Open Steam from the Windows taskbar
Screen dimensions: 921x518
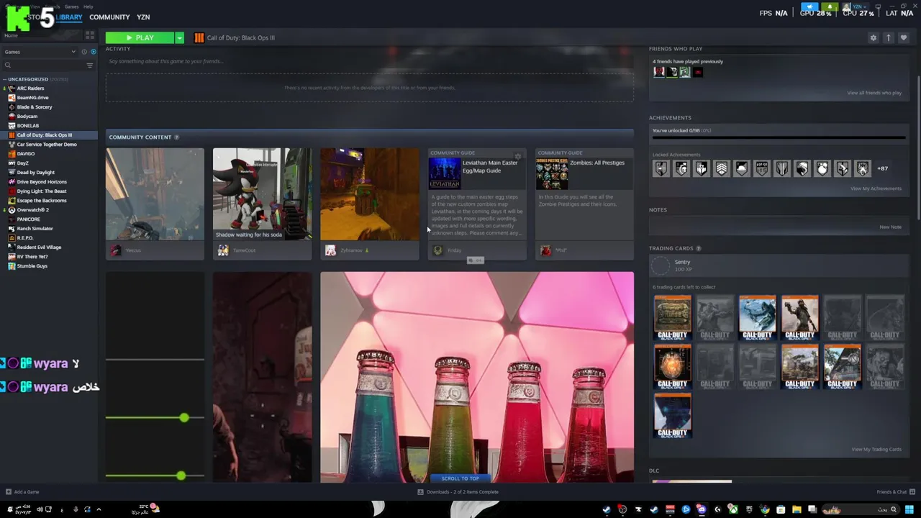pos(607,509)
